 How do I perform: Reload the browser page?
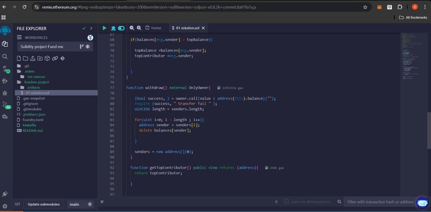(25, 7)
